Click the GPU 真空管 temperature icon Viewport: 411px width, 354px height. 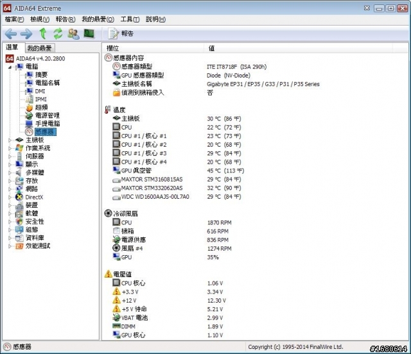click(x=116, y=171)
